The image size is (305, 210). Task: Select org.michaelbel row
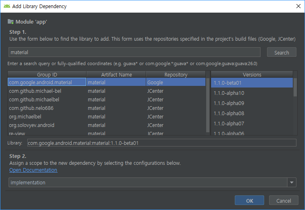tap(107, 116)
